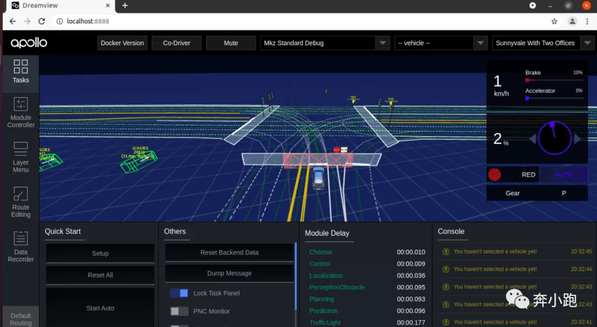The height and width of the screenshot is (327, 597).
Task: Click the Chassis module delay row
Action: [367, 252]
